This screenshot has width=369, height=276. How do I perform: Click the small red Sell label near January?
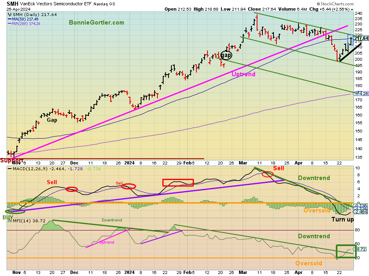point(119,183)
